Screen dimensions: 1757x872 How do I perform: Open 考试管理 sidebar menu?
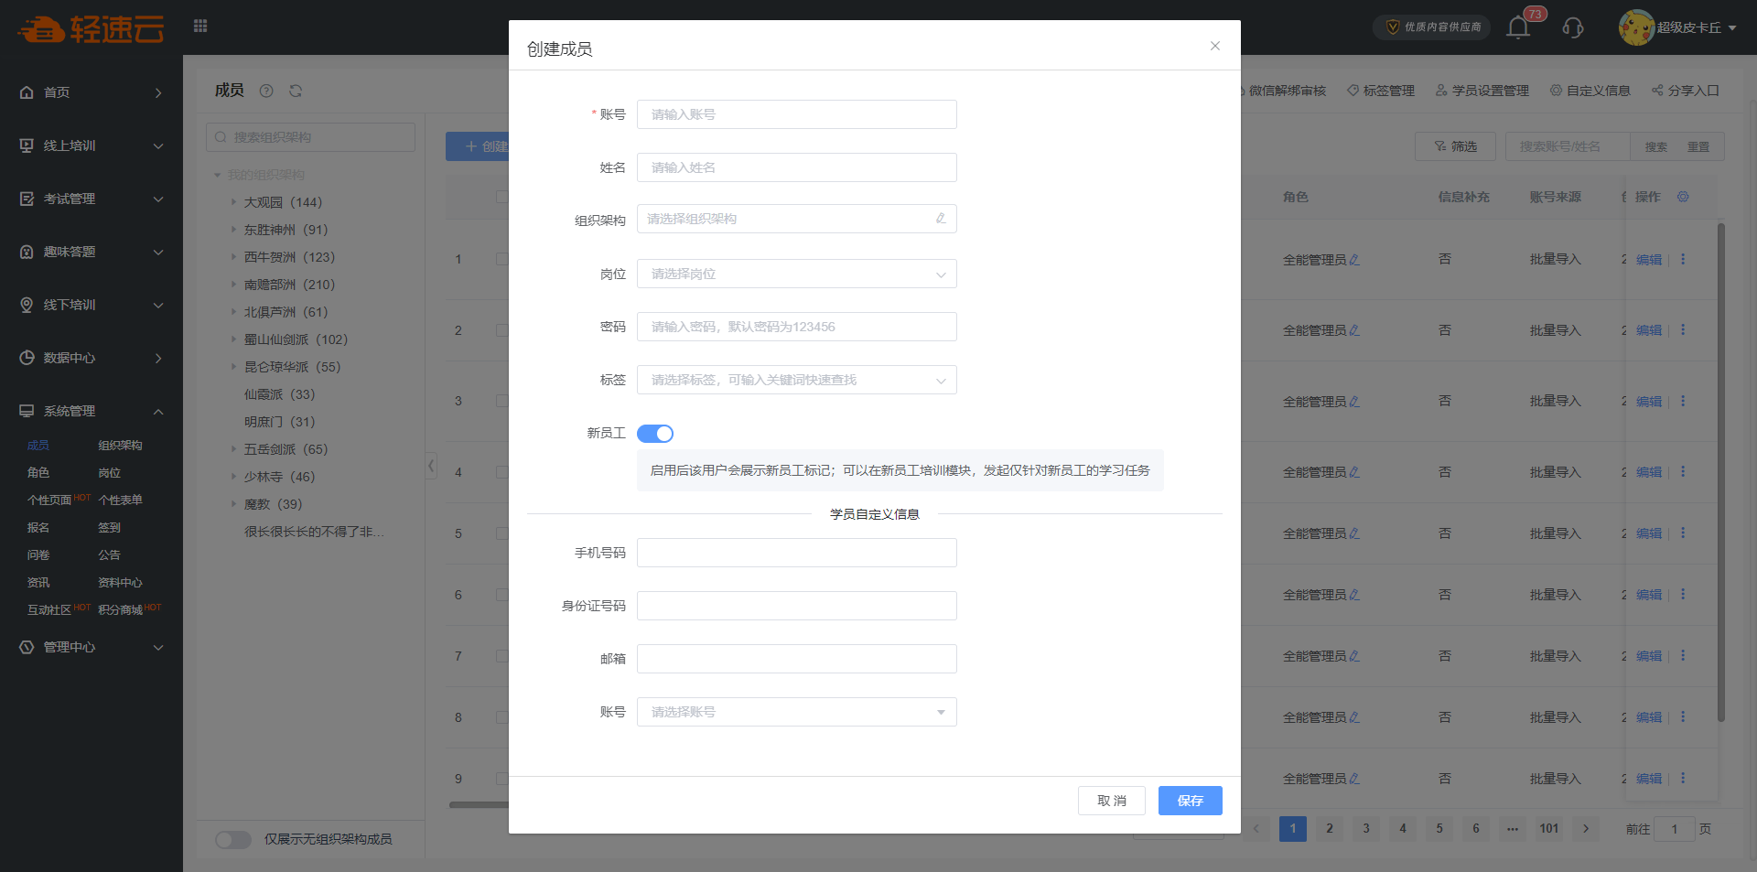tap(92, 199)
